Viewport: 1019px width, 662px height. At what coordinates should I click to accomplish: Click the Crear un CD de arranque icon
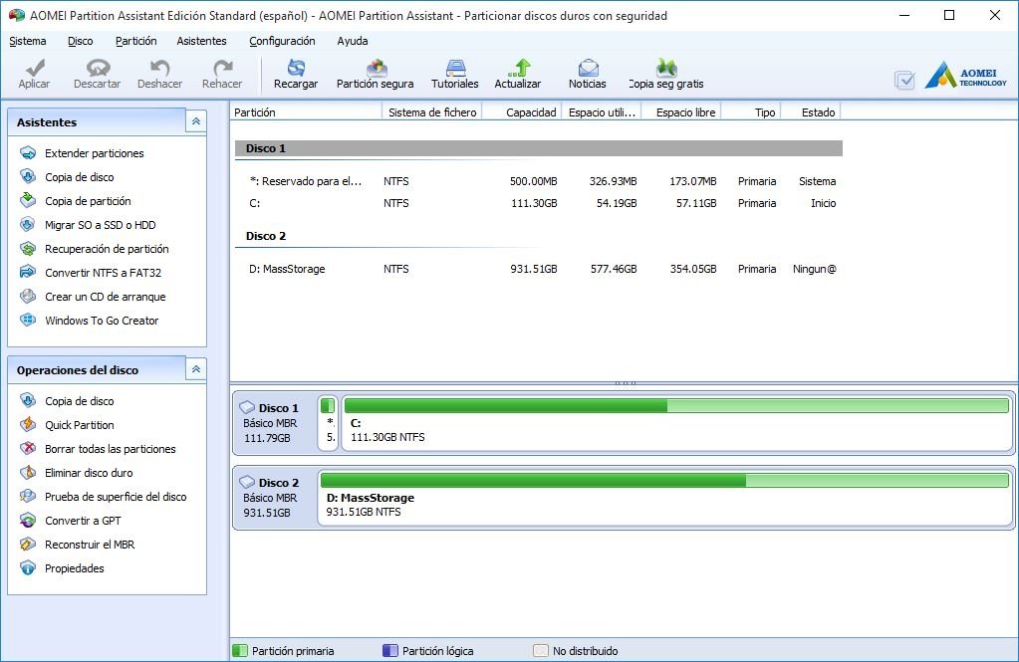pyautogui.click(x=28, y=297)
